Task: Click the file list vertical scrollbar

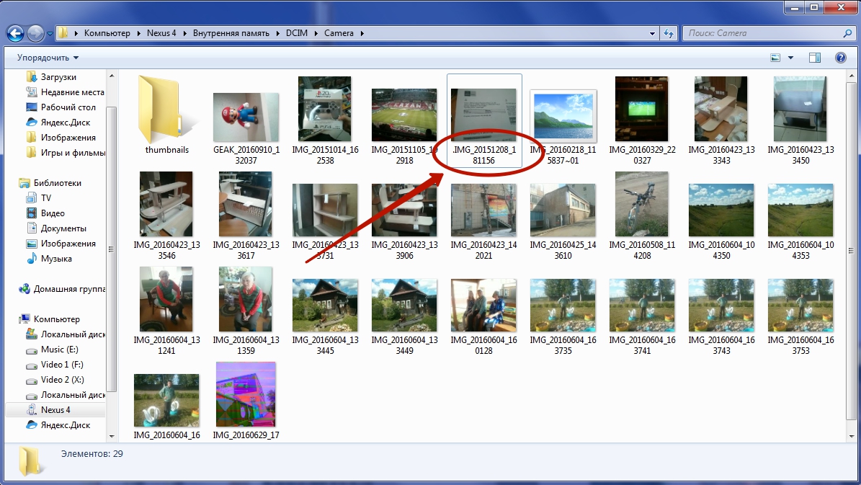Action: (852, 250)
